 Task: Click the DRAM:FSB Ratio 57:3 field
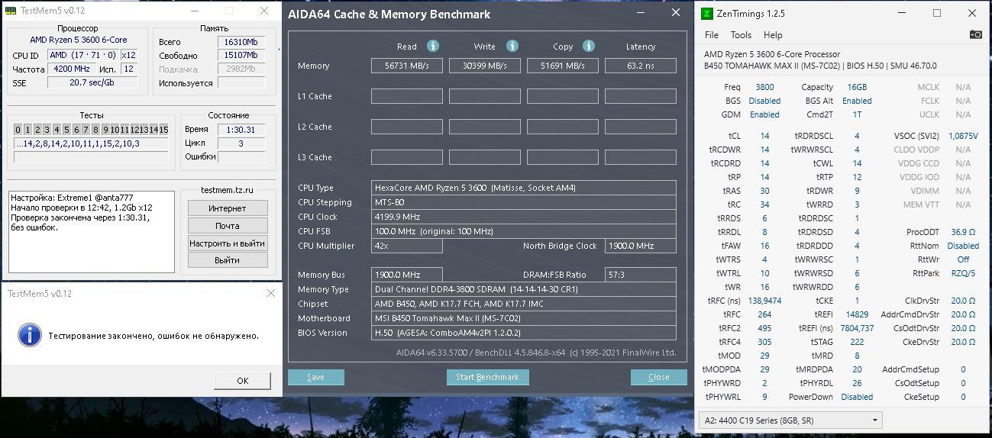point(641,275)
